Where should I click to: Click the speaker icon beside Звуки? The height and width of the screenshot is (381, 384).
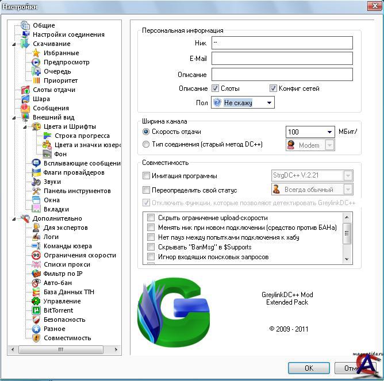pos(36,182)
